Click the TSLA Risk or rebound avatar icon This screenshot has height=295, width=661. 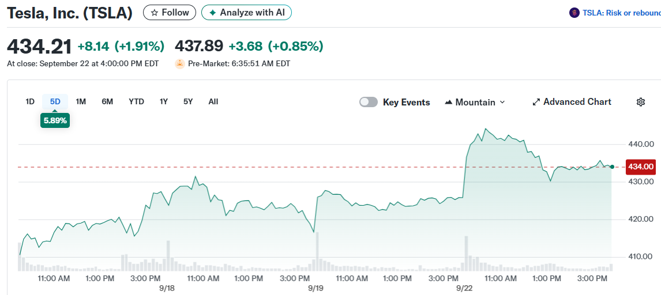574,13
